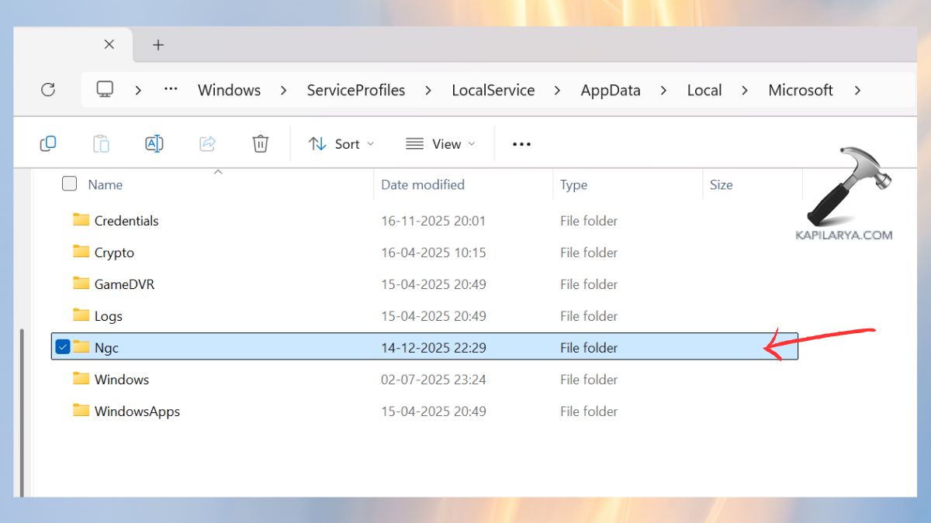The image size is (931, 523).
Task: Click the Copy icon in the toolbar
Action: [x=48, y=143]
